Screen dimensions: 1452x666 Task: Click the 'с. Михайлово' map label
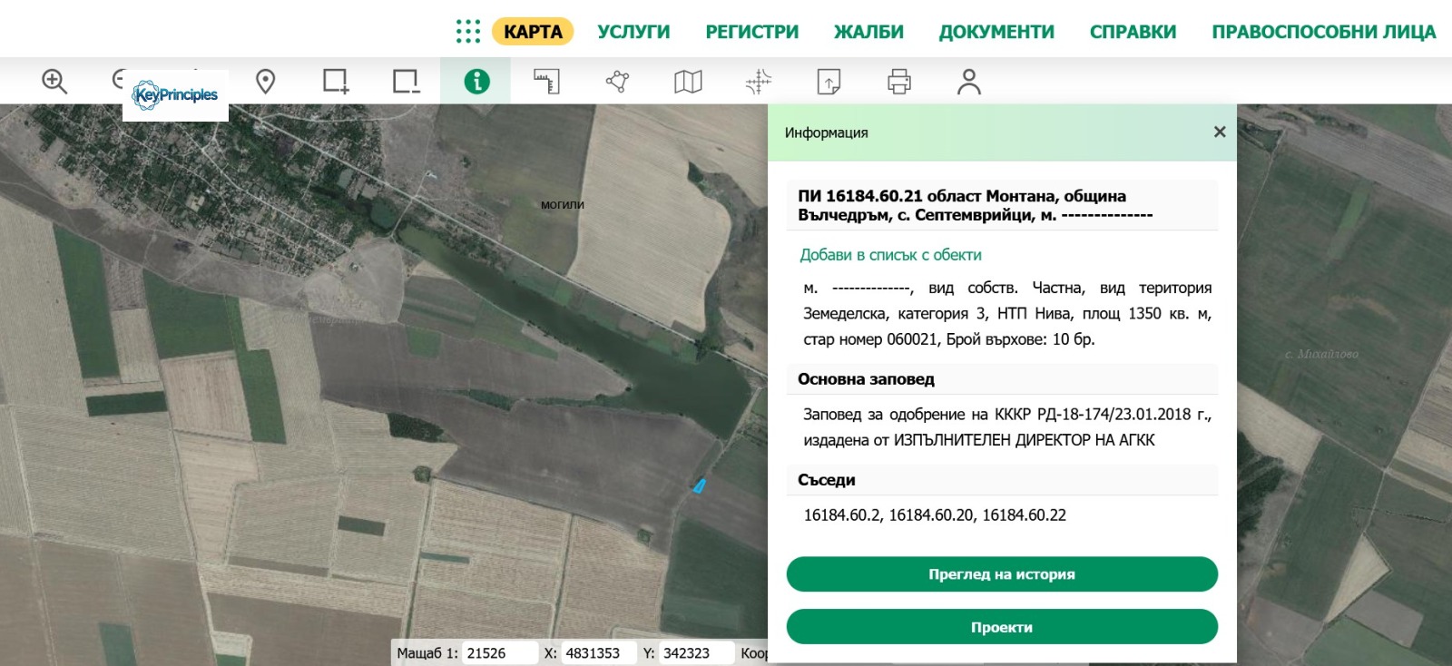tap(1321, 354)
